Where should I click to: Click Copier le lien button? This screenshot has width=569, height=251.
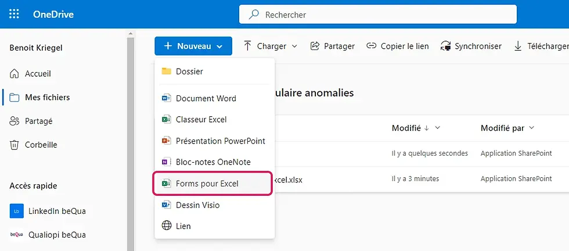point(397,46)
